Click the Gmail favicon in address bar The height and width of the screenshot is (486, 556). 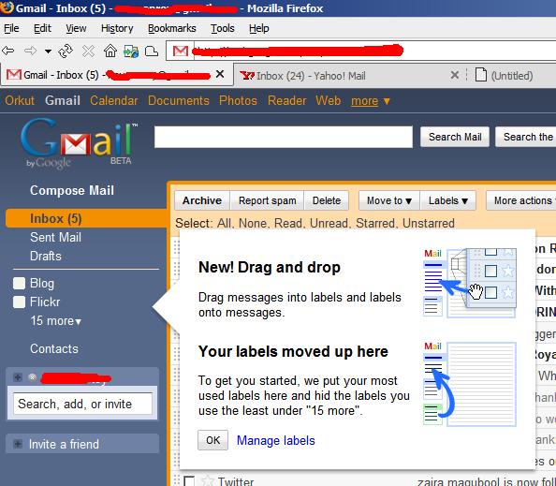click(181, 52)
